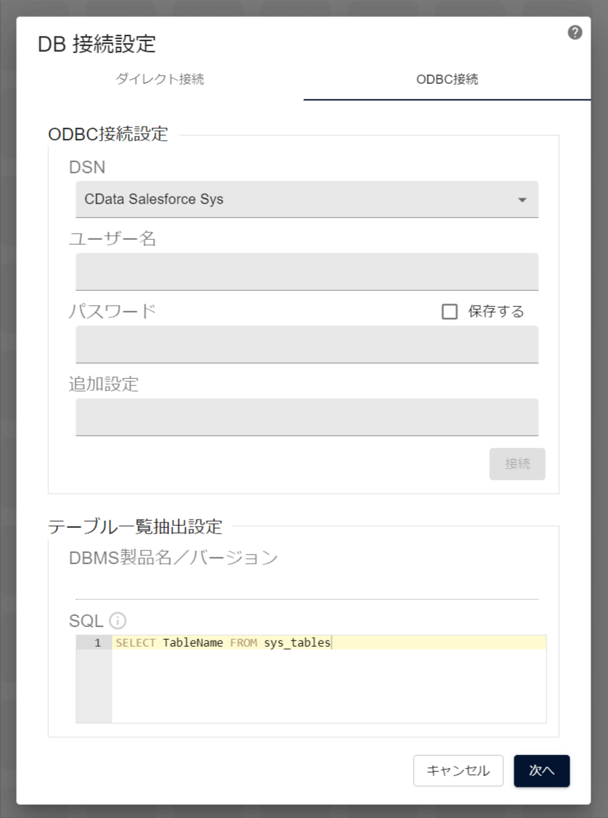Focus the 追加設定 text field
Image resolution: width=608 pixels, height=818 pixels.
click(x=307, y=417)
